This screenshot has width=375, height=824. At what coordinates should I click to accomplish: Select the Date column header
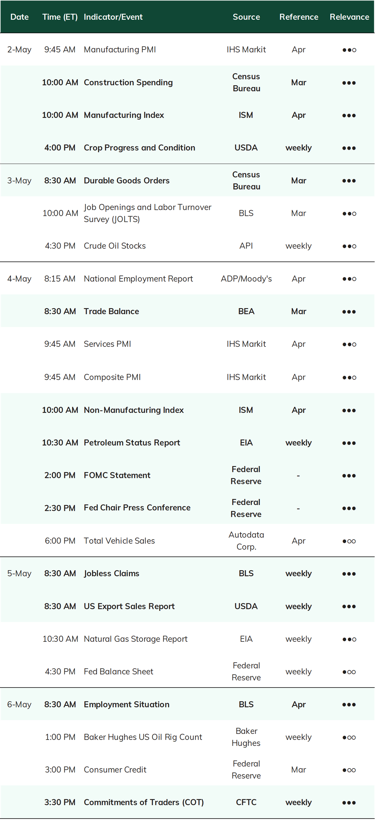click(20, 17)
